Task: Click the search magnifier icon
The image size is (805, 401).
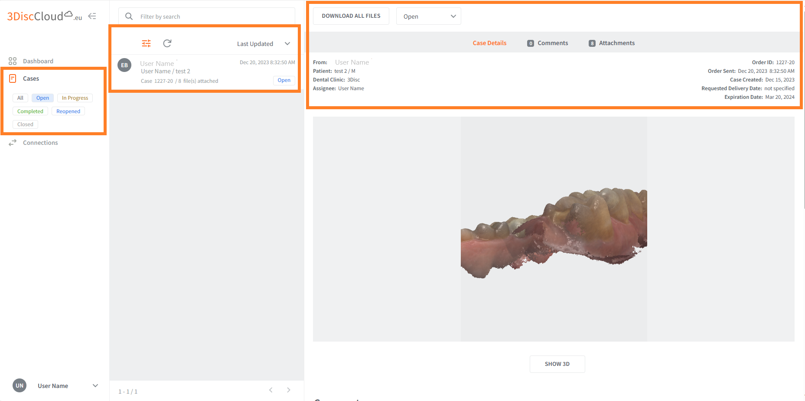Action: pos(129,16)
